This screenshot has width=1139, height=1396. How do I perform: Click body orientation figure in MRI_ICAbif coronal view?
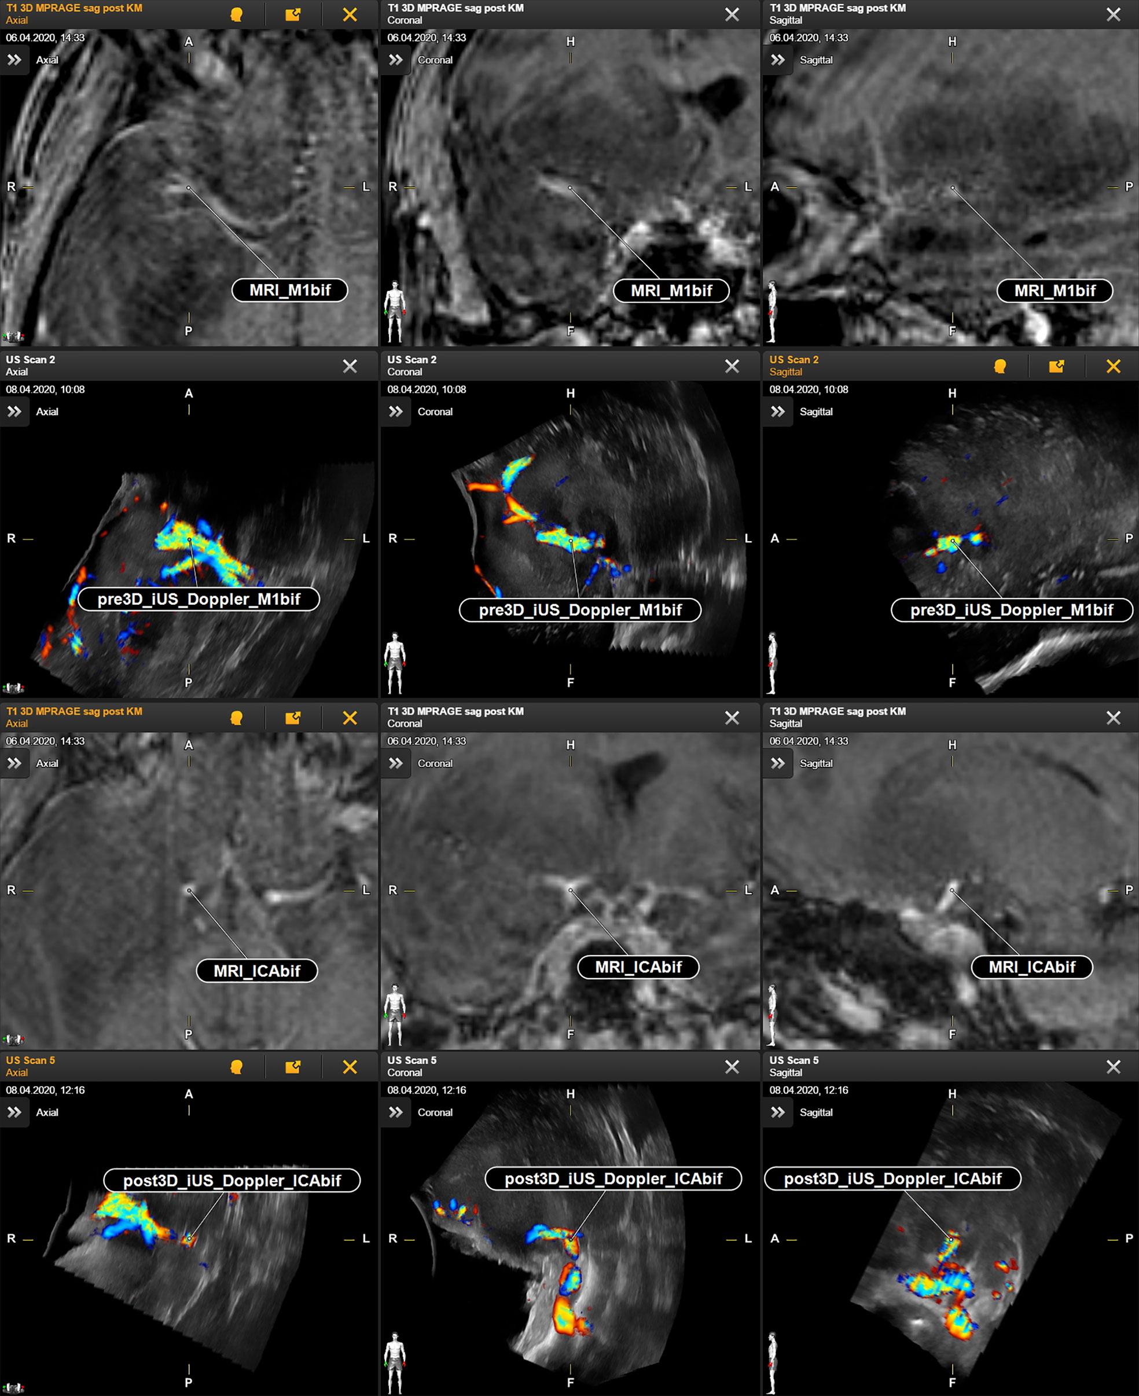coord(394,1015)
